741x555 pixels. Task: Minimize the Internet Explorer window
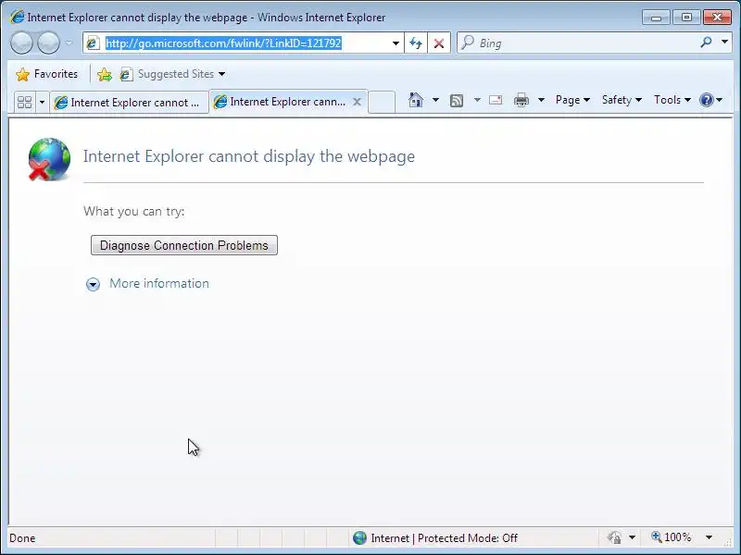(656, 18)
